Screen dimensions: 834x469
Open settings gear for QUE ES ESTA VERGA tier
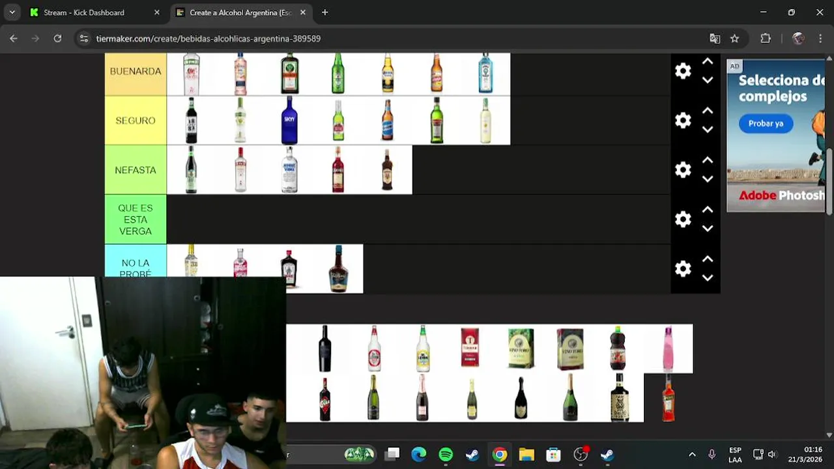683,220
